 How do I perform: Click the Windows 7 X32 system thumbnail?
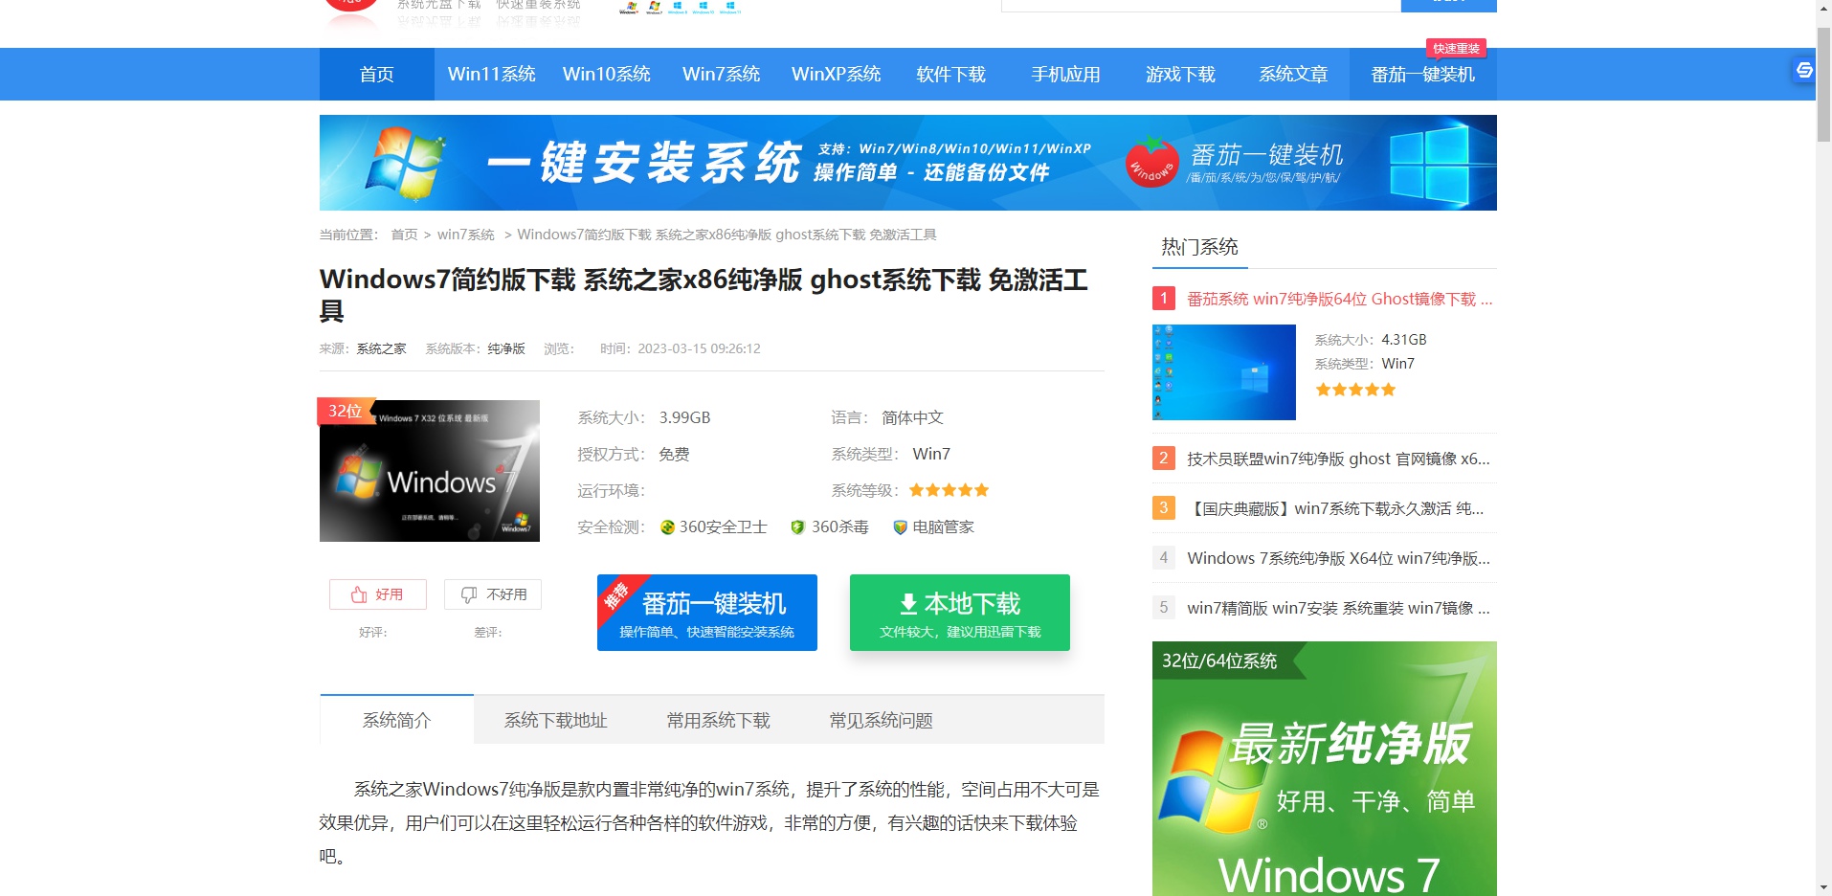click(430, 471)
